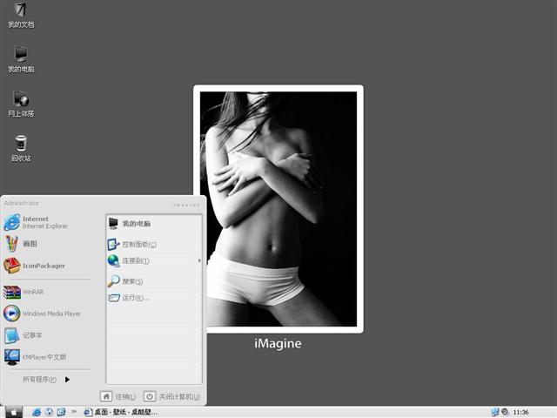Expand the quick launch overflow chevron
Image resolution: width=557 pixels, height=418 pixels.
75,412
